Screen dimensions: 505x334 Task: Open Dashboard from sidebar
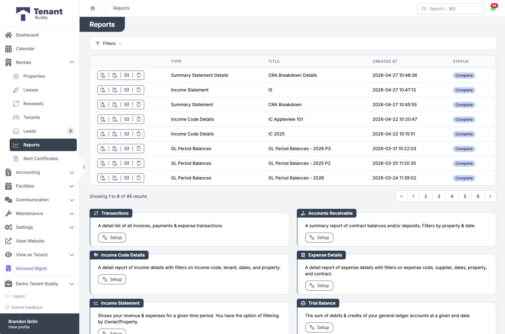[x=39, y=35]
